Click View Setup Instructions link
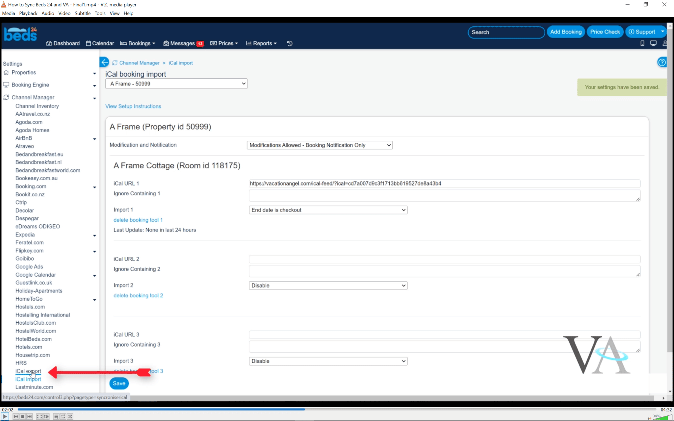This screenshot has height=421, width=674. click(x=133, y=106)
